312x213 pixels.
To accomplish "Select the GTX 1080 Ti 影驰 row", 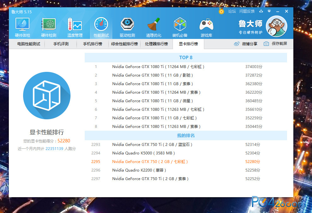I will (x=186, y=75).
